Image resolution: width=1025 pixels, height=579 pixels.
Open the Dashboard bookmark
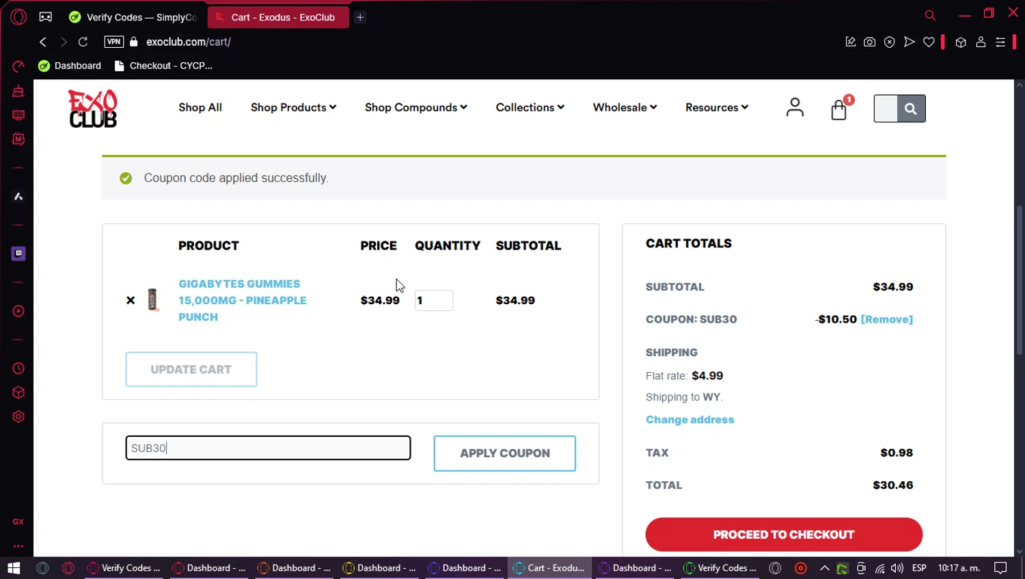click(70, 66)
